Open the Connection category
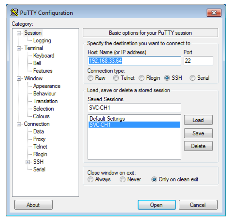 click(x=37, y=124)
